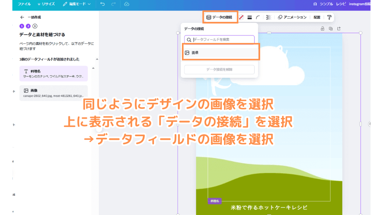Open the transparency checkerboard icon
This screenshot has height=215, width=383.
click(268, 17)
